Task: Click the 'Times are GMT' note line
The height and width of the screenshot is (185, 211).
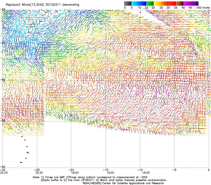Action: pyautogui.click(x=90, y=177)
